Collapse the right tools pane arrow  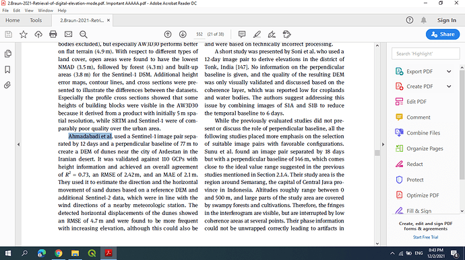(383, 144)
